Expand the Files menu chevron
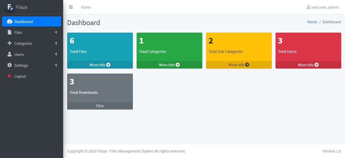 point(56,32)
